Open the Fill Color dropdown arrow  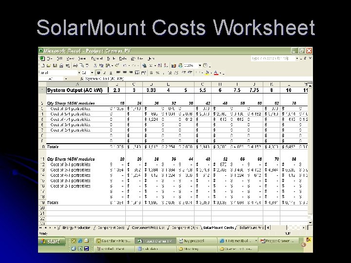tap(211, 73)
